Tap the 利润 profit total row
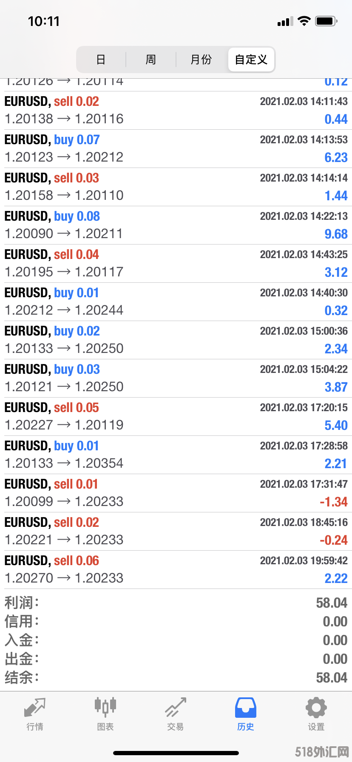352x762 pixels. coord(176,603)
